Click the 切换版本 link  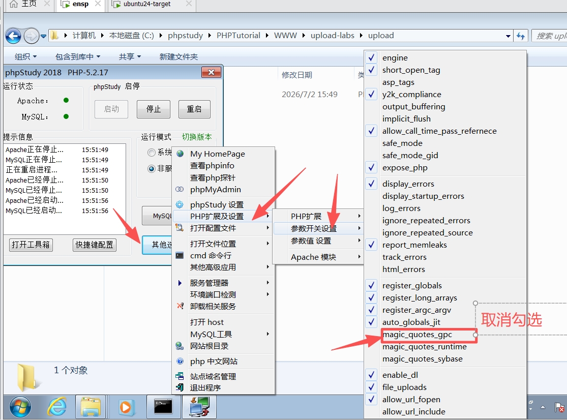197,137
